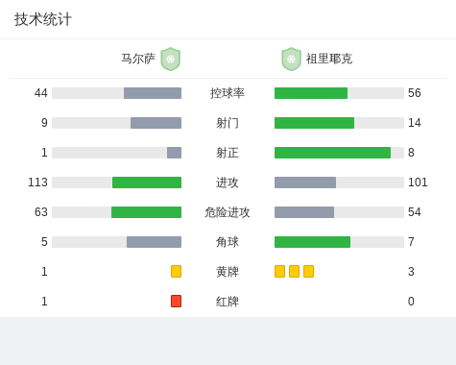Click the 红牌 row label

(228, 302)
